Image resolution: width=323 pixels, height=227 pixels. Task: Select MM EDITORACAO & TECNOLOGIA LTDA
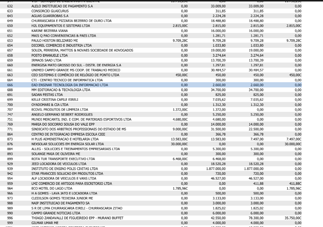[151, 90]
